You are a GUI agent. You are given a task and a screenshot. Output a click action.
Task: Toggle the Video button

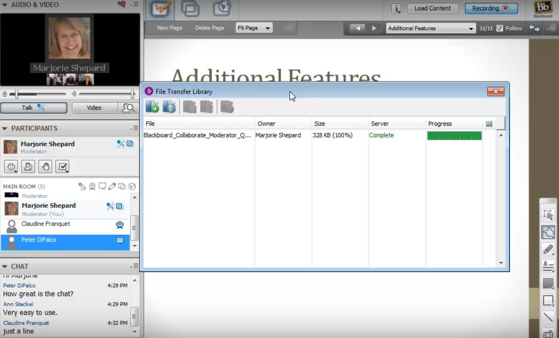pos(94,108)
